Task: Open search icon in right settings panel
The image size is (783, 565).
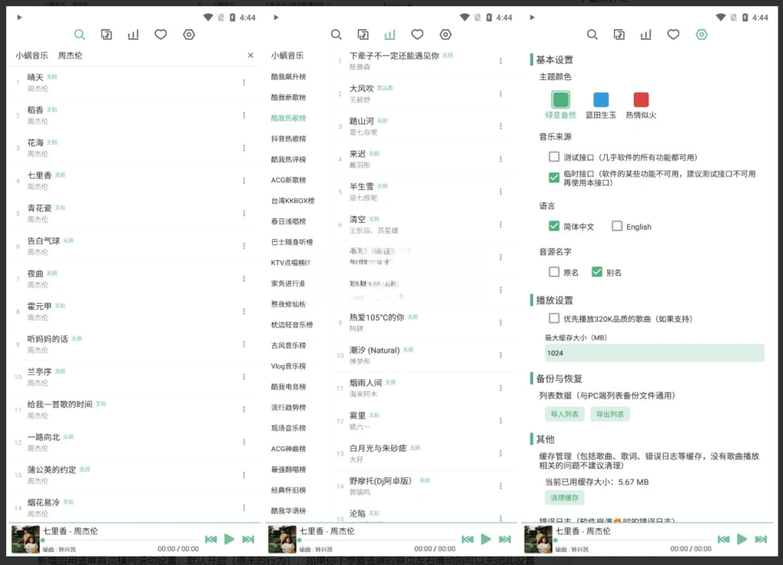Action: click(x=593, y=34)
